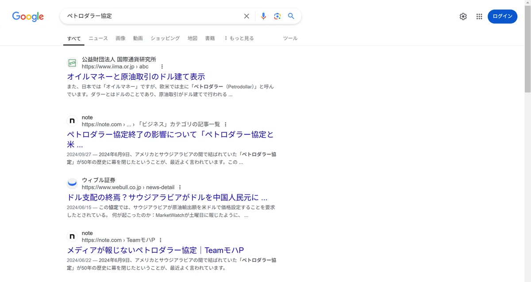Screen dimensions: 531x282
Task: Open three-dot menu beside webull.co.jp result
Action: coord(180,187)
